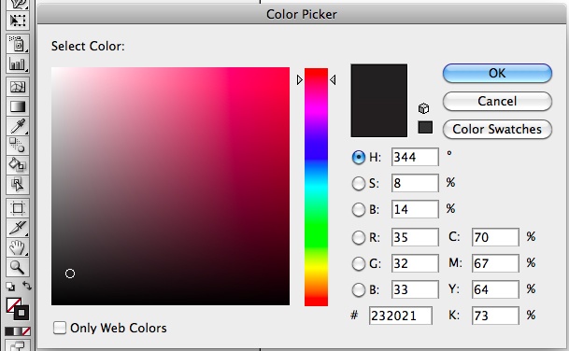Select the blue B radio button
Viewport: 569px width, 351px height.
pos(359,289)
